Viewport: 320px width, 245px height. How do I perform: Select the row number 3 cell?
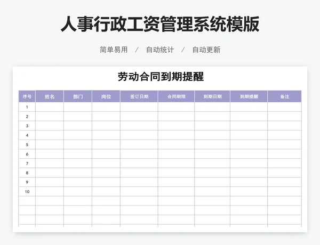27,126
